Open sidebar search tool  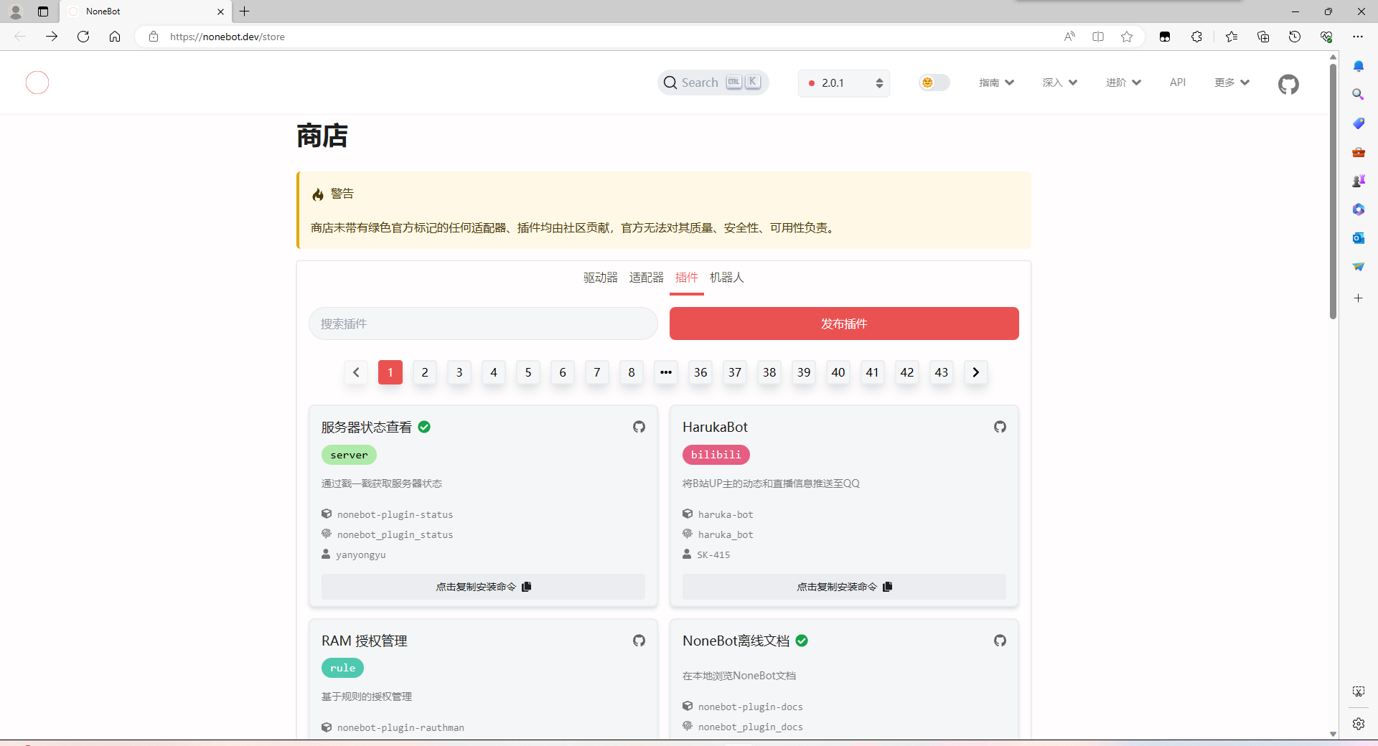tap(1358, 95)
